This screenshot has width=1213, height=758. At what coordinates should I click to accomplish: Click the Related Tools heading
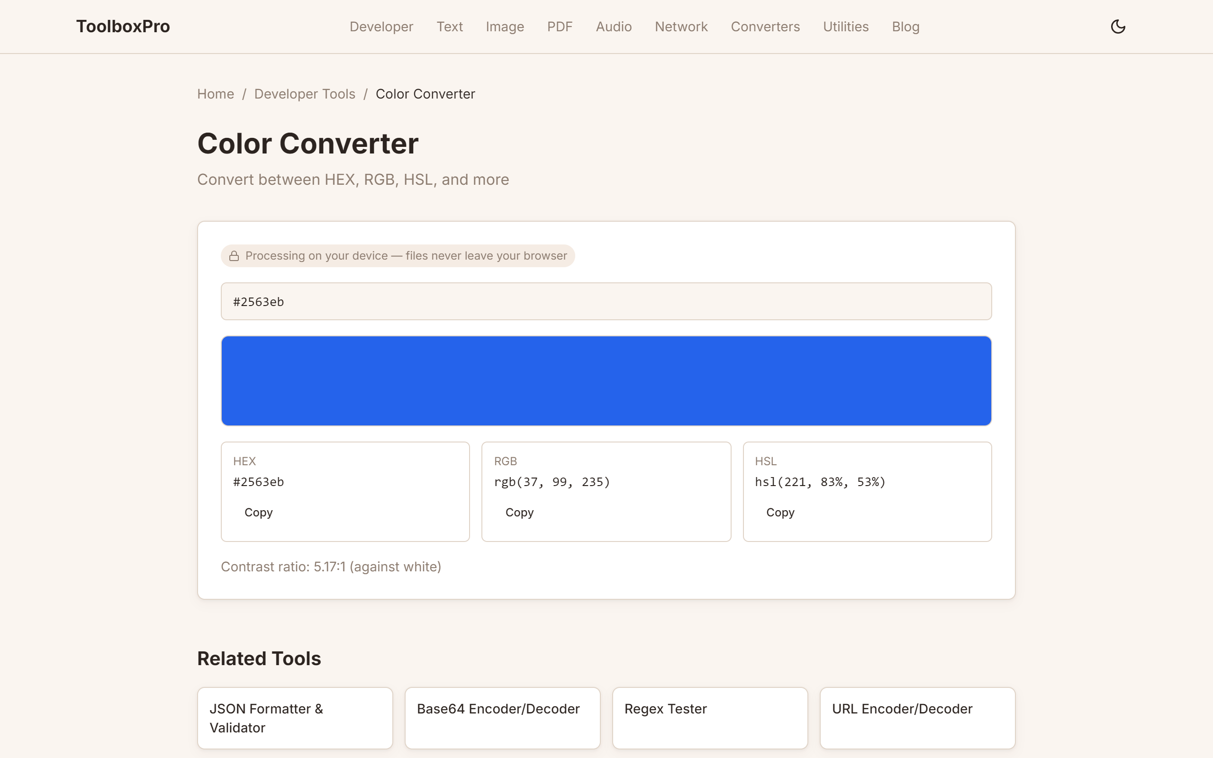[259, 658]
